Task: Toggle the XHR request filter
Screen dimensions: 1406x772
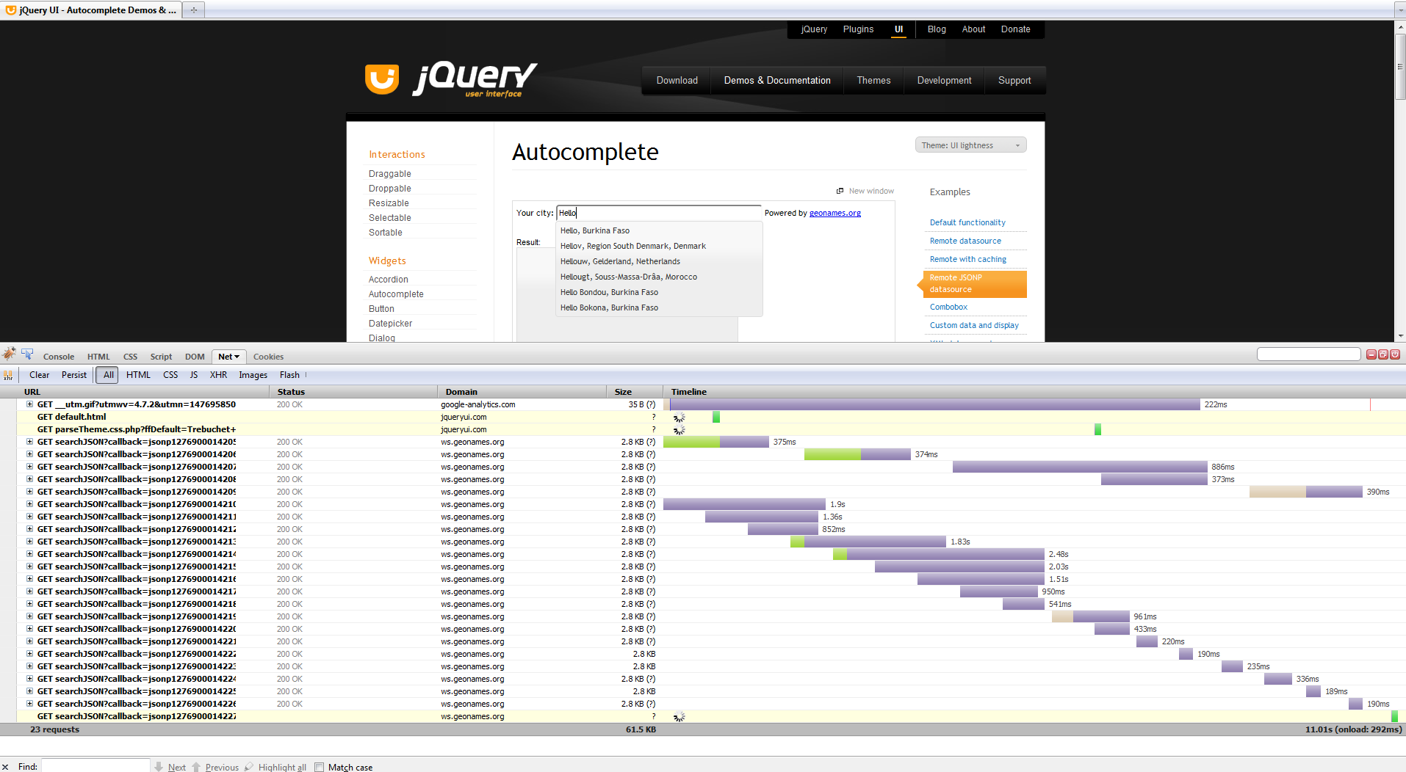Action: pyautogui.click(x=218, y=375)
